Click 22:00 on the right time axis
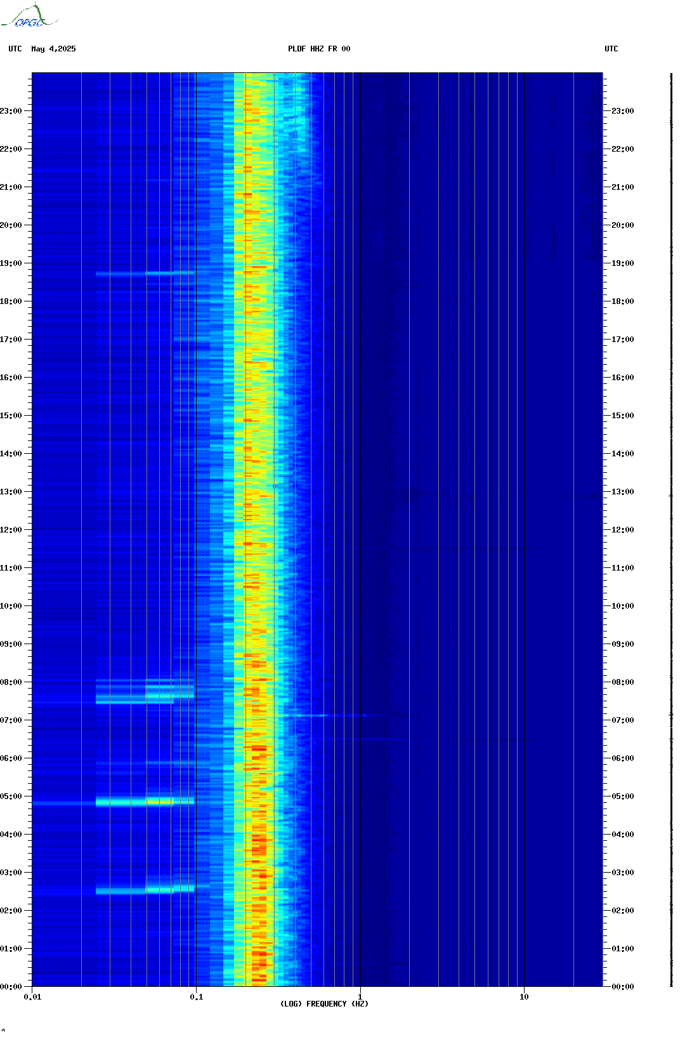The image size is (699, 1037). click(x=623, y=149)
